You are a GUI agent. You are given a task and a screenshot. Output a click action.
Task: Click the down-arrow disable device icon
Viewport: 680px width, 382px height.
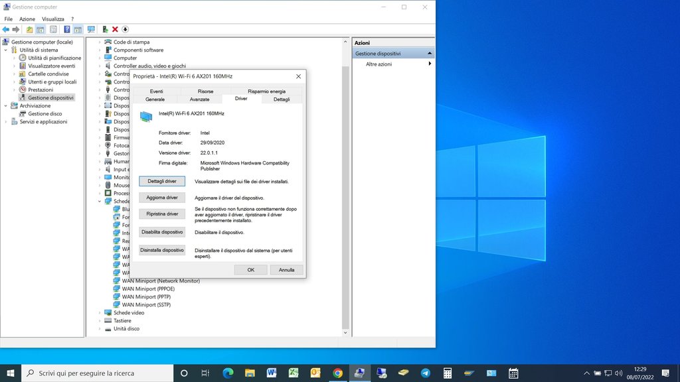point(125,29)
